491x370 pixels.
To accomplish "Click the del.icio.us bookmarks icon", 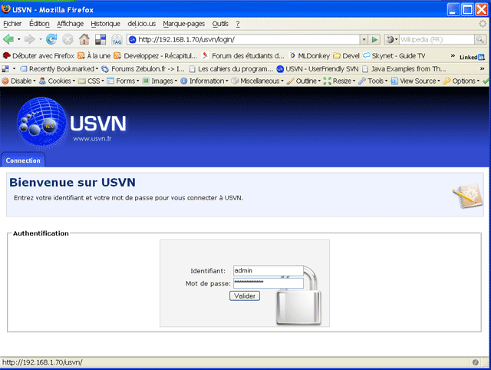I will [101, 39].
